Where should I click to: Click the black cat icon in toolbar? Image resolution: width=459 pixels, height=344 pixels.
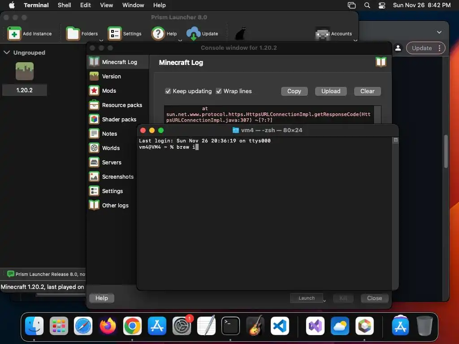(x=241, y=34)
